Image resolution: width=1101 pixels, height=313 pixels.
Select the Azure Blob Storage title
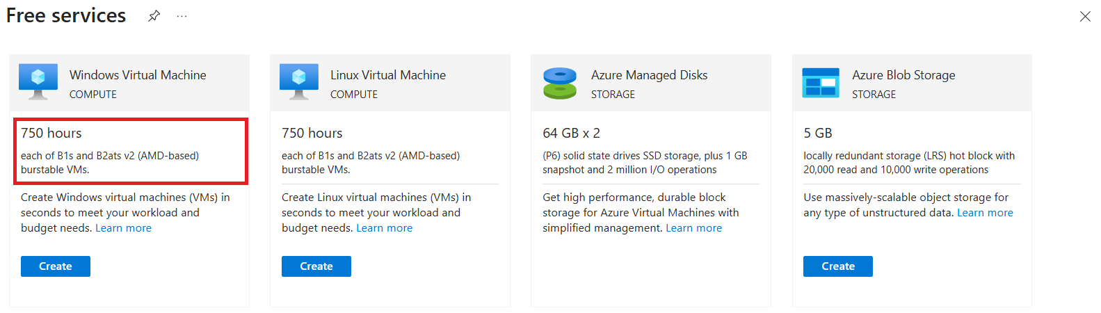click(903, 75)
